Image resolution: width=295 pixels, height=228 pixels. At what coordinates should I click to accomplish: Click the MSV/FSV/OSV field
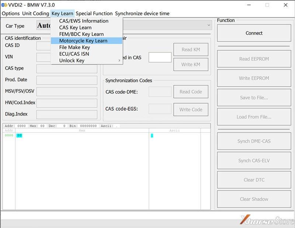pos(67,92)
